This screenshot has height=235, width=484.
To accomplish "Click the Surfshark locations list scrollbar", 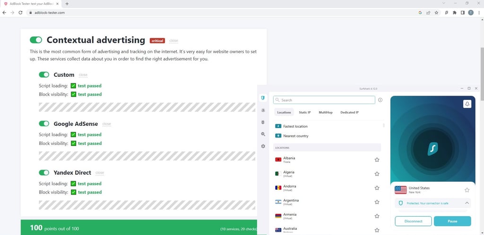I will coord(384,125).
